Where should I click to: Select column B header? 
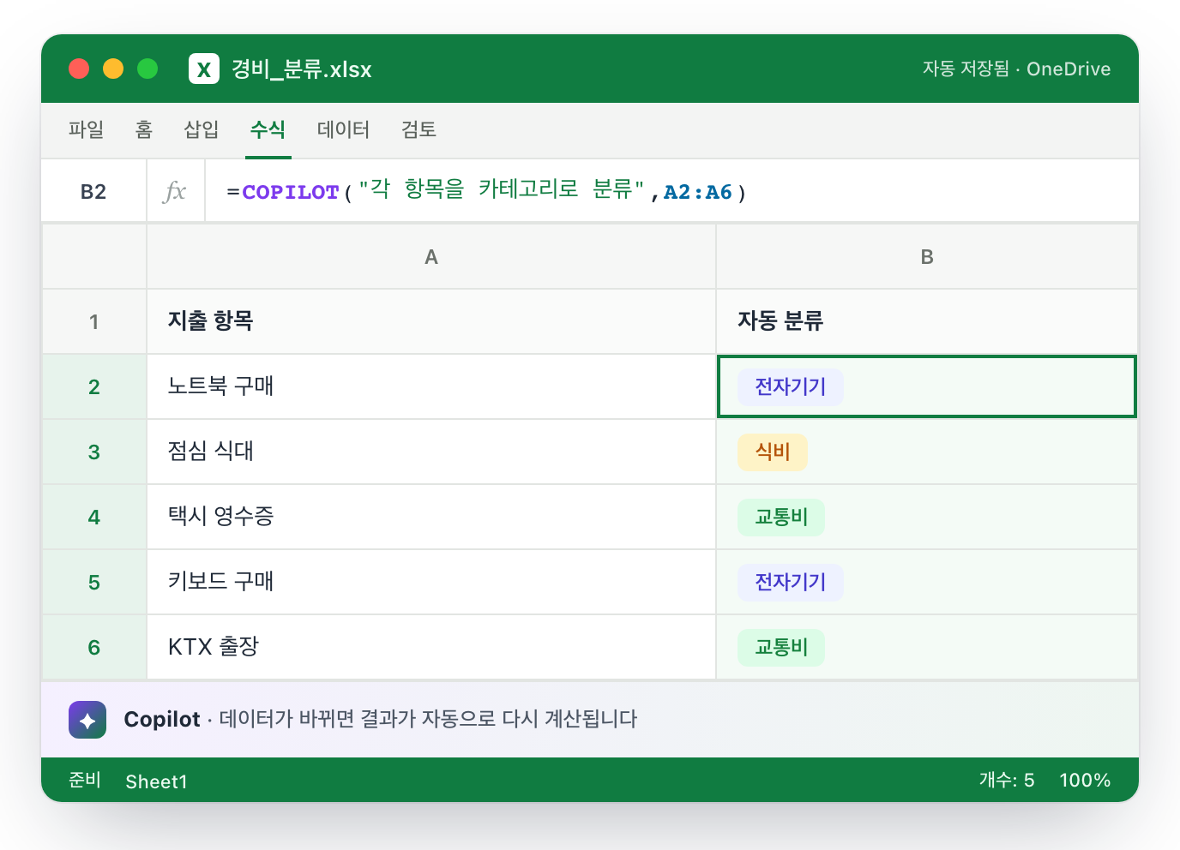pos(927,256)
